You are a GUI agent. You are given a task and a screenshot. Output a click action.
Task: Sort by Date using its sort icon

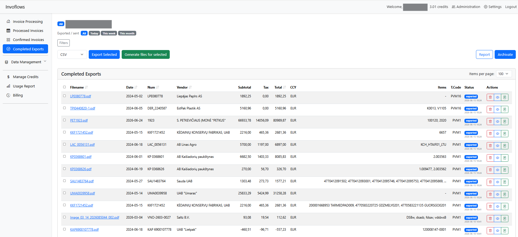[136, 87]
